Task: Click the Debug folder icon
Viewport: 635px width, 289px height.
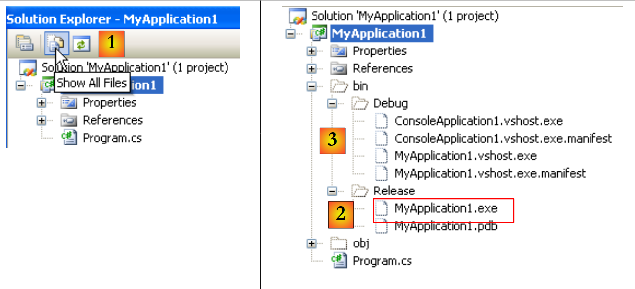Action: click(x=360, y=104)
